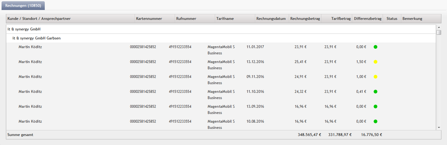Screen dimensions: 447x145
Task: Click yellow status dot for 13.12.2016 invoice
Action: click(376, 62)
